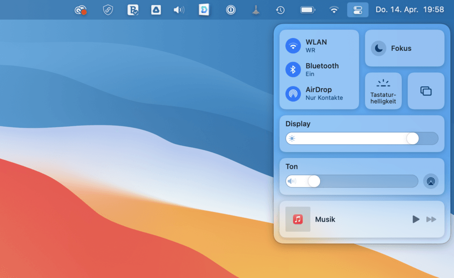Close Control Center via menu bar icon

pos(358,10)
